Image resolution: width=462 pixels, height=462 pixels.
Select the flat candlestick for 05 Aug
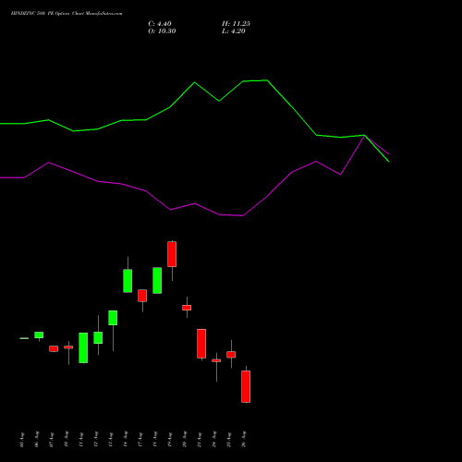click(x=24, y=338)
